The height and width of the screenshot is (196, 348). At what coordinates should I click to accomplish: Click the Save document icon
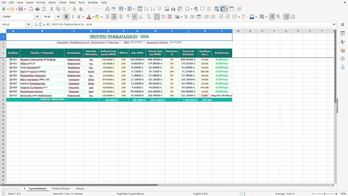(21, 9)
